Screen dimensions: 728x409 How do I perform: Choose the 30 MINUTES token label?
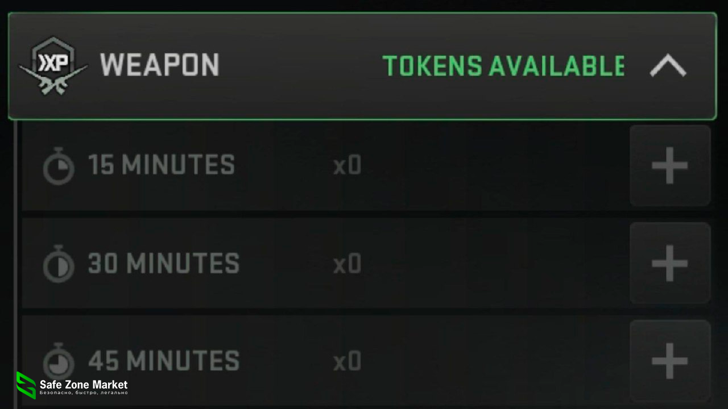pos(163,264)
